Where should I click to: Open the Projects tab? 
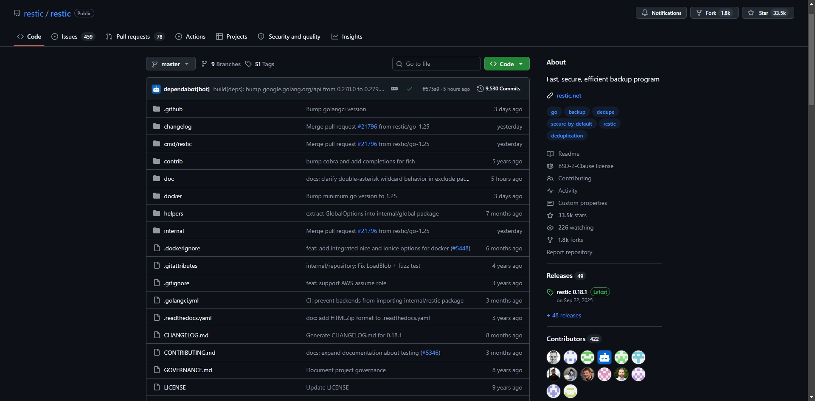232,36
